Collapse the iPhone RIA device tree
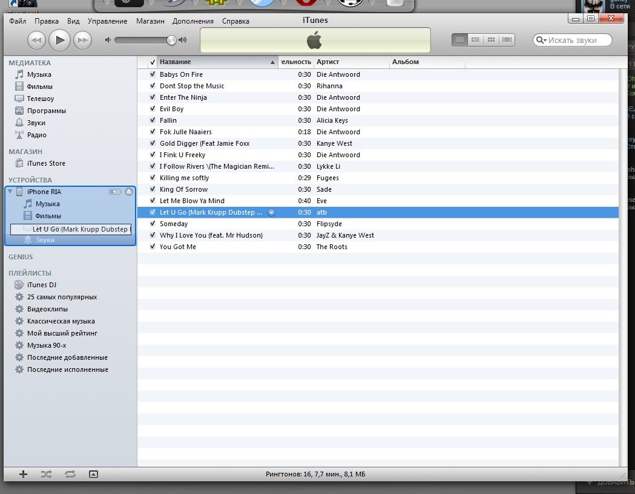 [10, 191]
